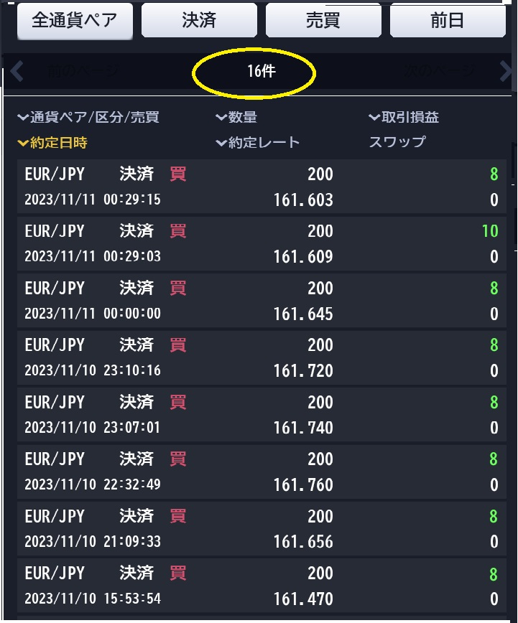Click the 全通貨ペア filter button
Image resolution: width=518 pixels, height=623 pixels.
(x=75, y=20)
